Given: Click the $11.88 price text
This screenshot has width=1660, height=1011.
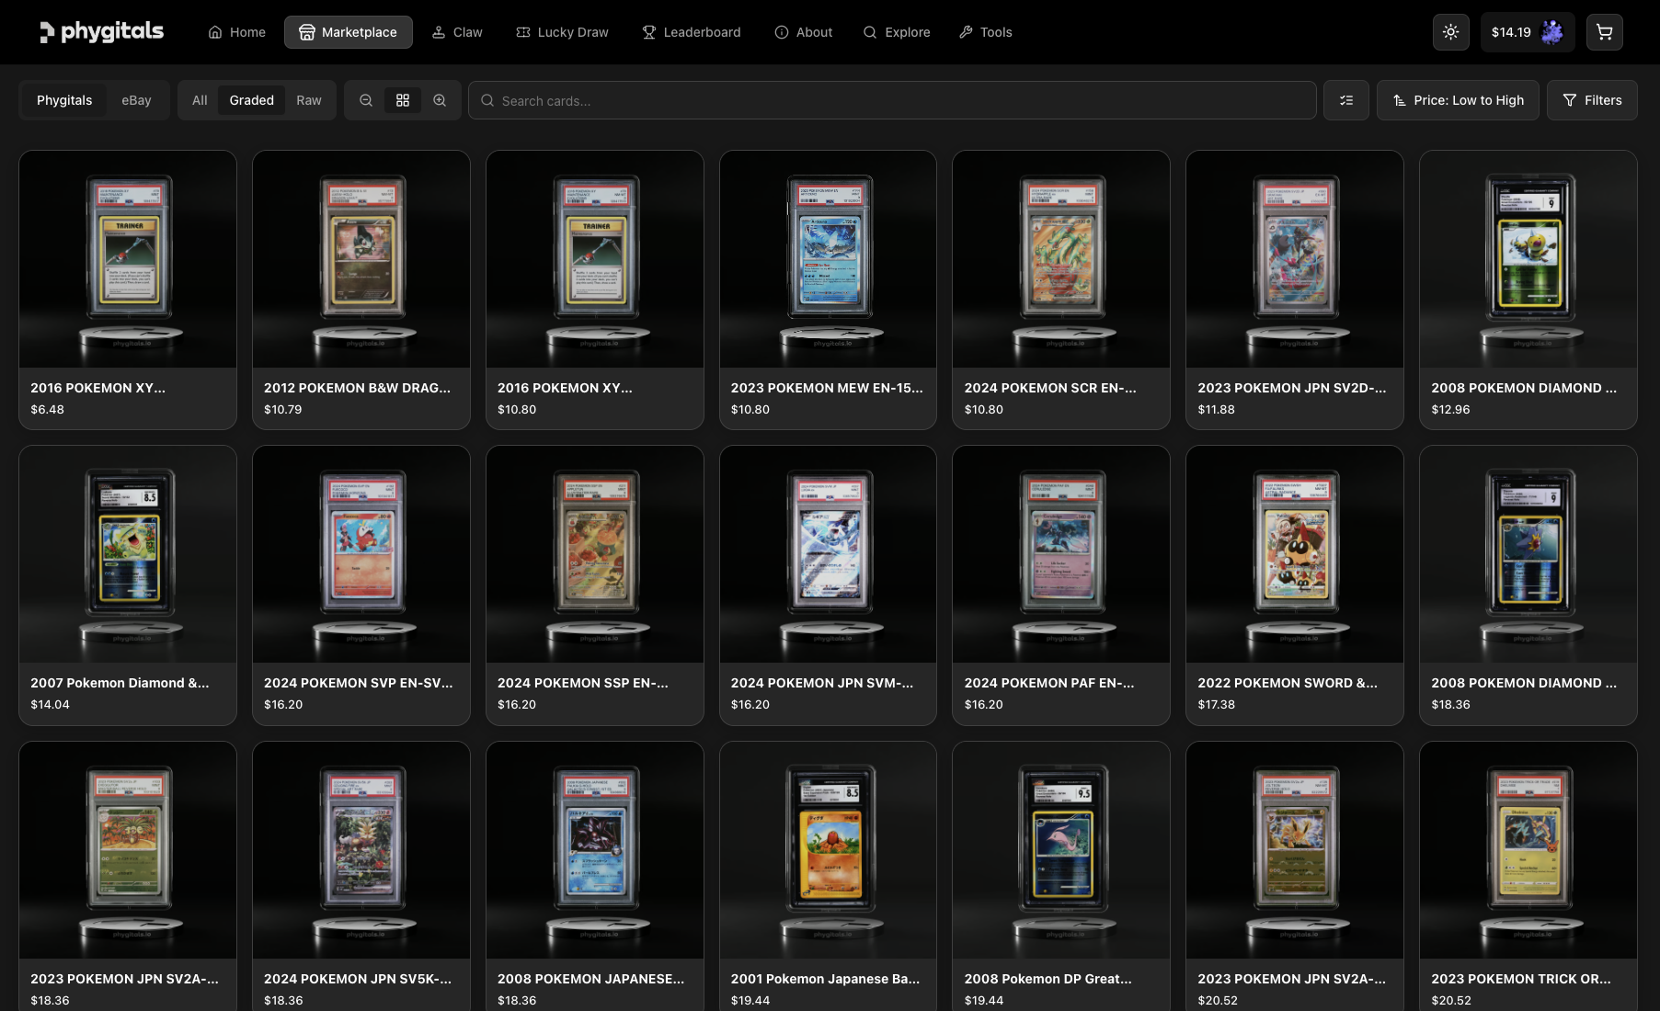Looking at the screenshot, I should [x=1217, y=410].
